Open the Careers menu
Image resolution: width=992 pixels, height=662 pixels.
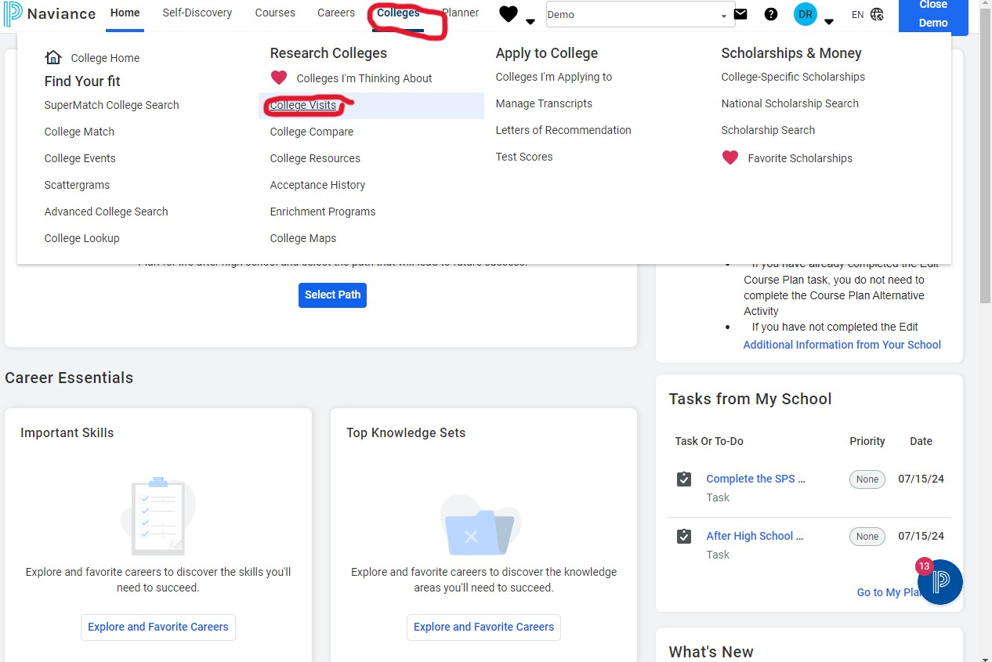tap(336, 13)
